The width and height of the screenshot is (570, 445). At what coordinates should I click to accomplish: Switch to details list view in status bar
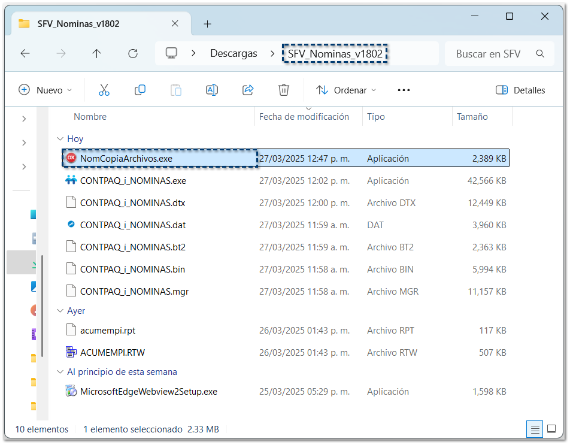click(535, 429)
